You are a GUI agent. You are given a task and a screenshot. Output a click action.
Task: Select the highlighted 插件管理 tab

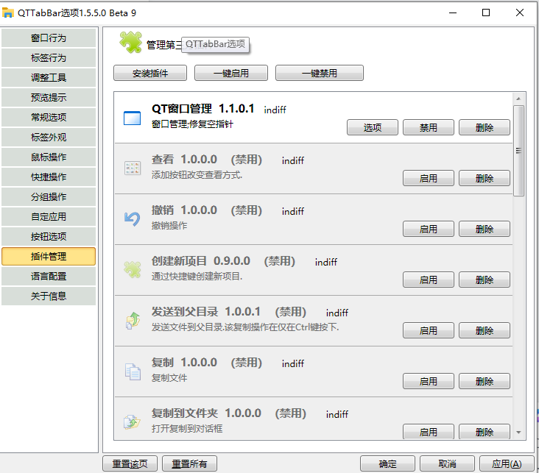click(49, 256)
